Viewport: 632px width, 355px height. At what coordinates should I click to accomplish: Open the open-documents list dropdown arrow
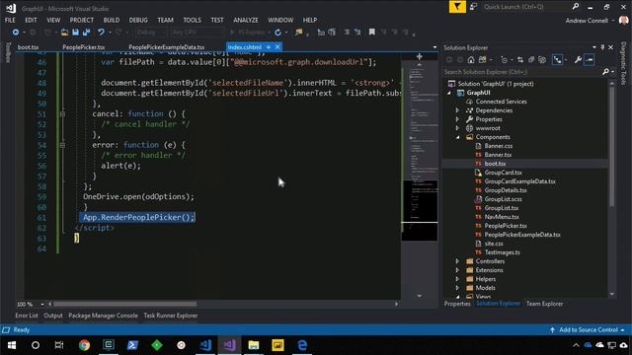434,47
